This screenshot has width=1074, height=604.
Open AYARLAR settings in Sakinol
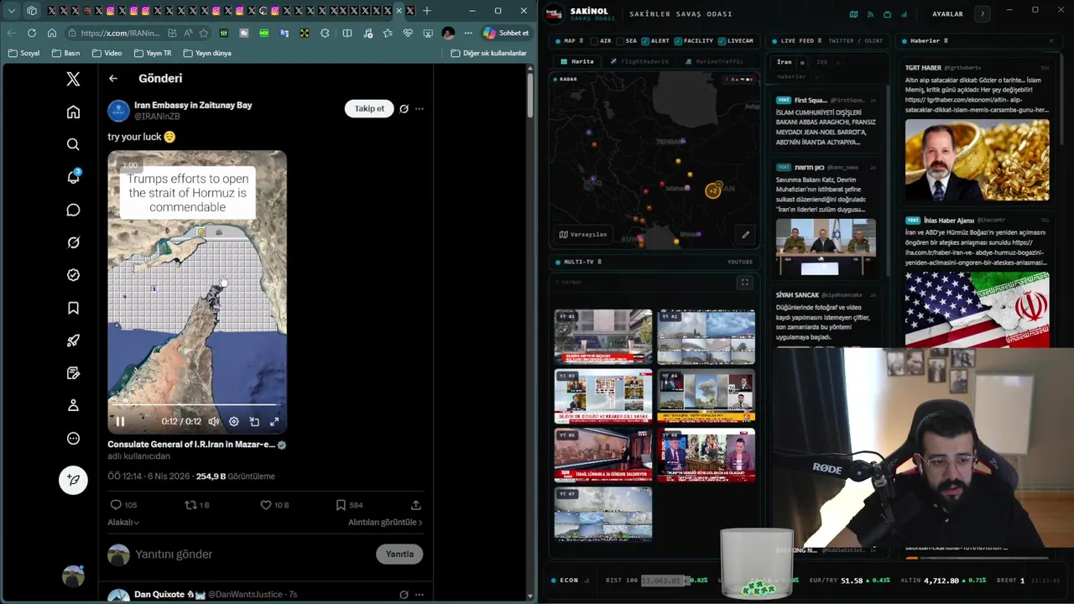pyautogui.click(x=947, y=14)
